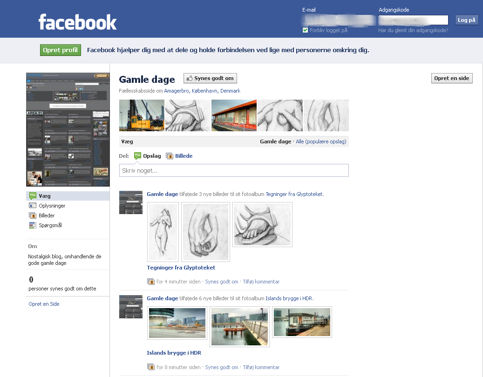The image size is (483, 377).
Task: Open the Gamle dage page profile picture
Action: click(68, 129)
